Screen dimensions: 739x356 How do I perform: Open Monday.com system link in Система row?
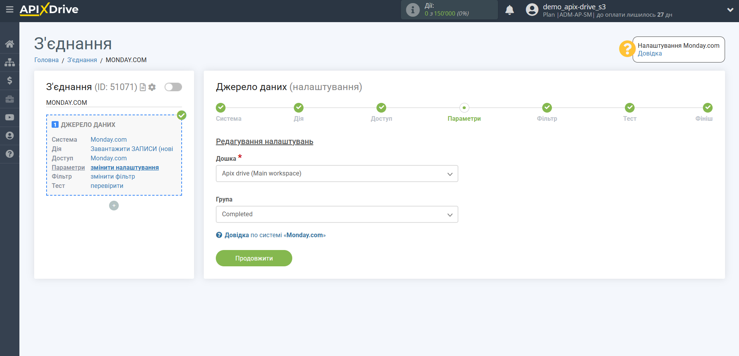tap(109, 139)
